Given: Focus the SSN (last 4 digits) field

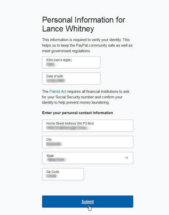Looking at the screenshot, I should point(71,62).
